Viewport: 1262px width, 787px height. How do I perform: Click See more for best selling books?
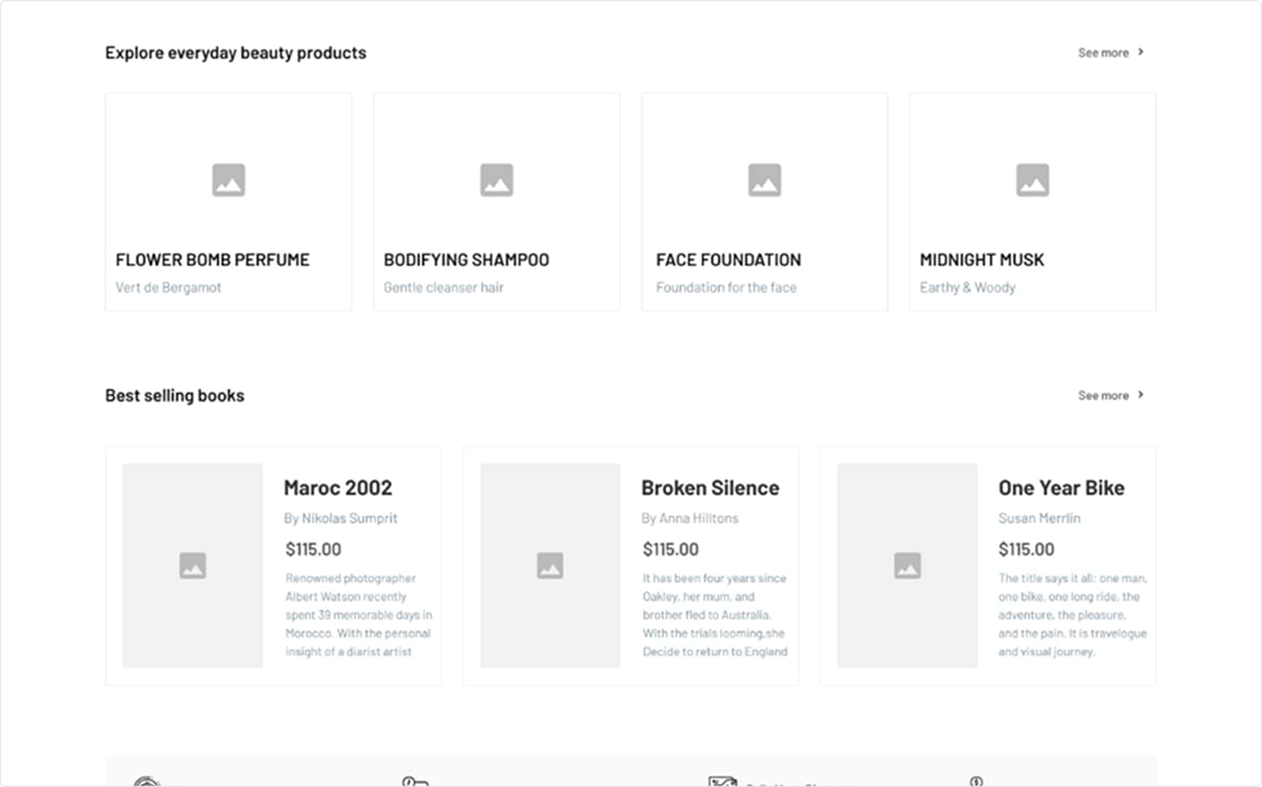1103,396
